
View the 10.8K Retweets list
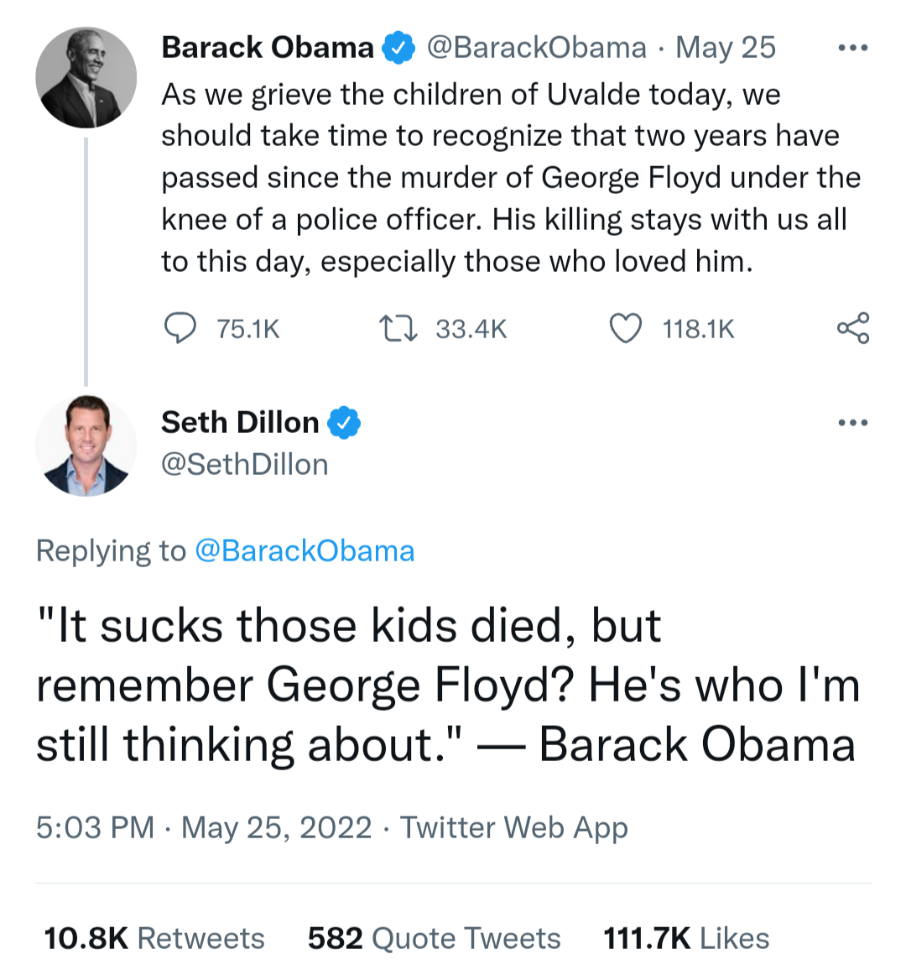pyautogui.click(x=154, y=937)
